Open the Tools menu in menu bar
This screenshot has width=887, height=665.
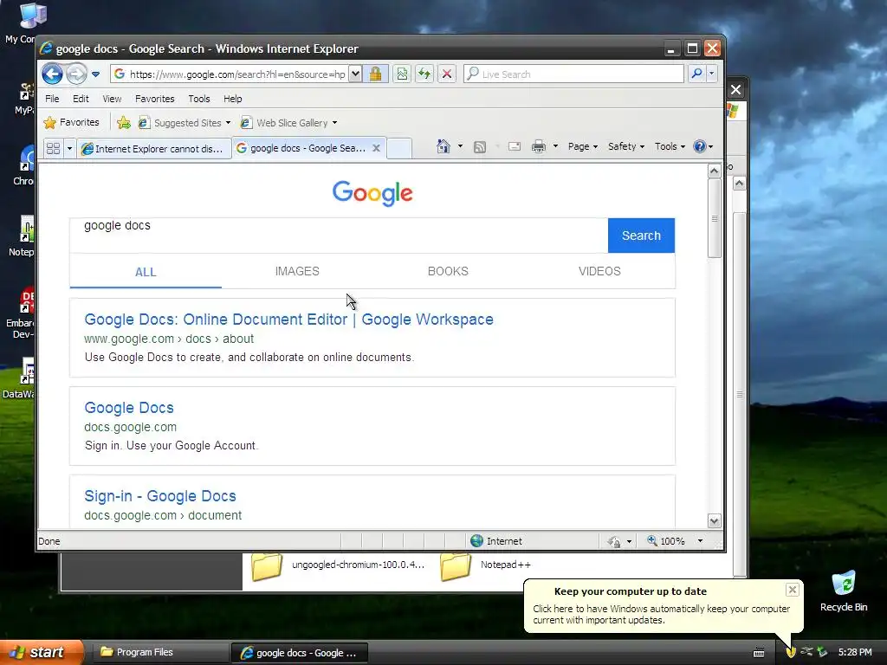coord(198,99)
